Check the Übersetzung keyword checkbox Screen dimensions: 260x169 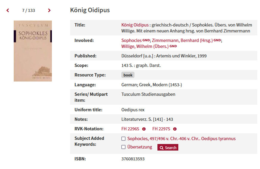123,147
